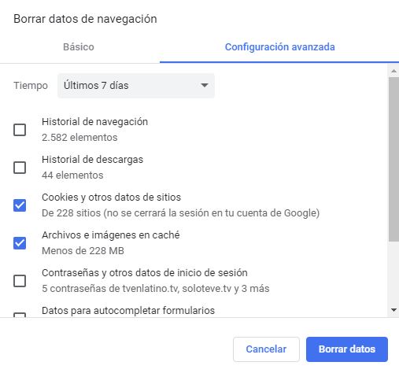Viewport: 399px width, 373px height.
Task: Click the Borrar datos button
Action: 347,349
